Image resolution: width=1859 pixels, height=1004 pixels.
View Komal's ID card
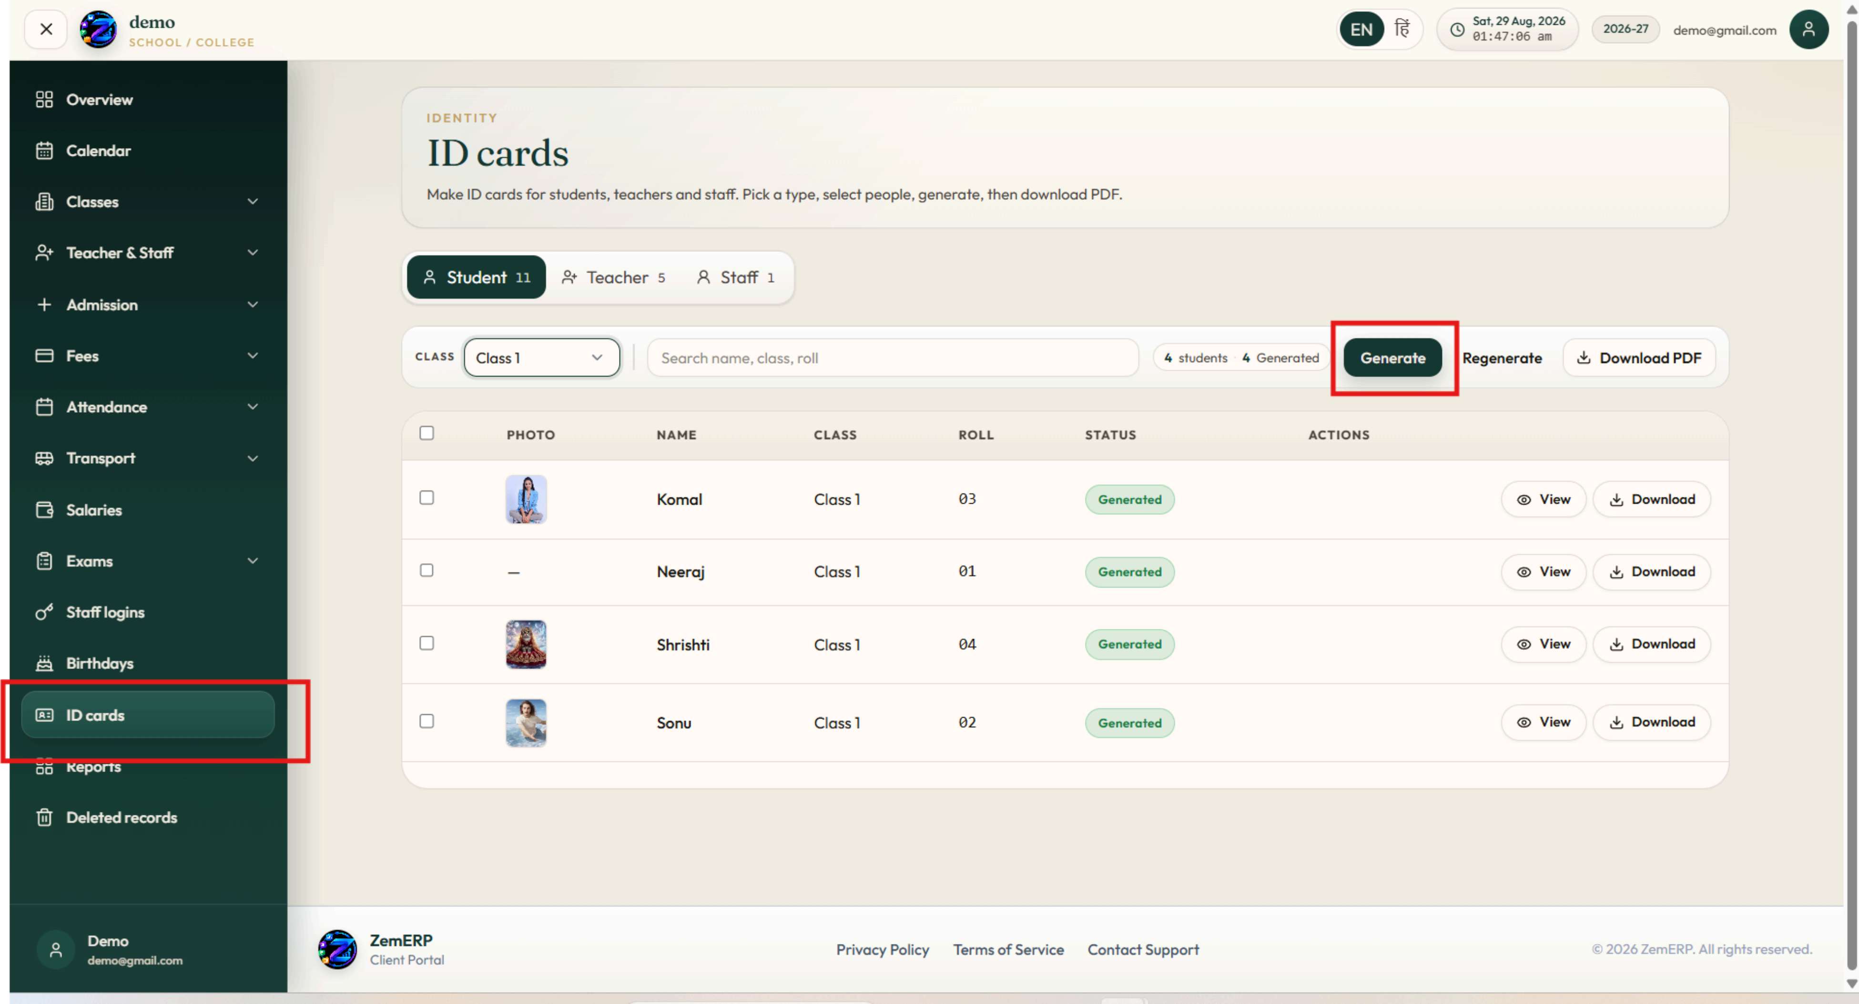click(x=1544, y=499)
